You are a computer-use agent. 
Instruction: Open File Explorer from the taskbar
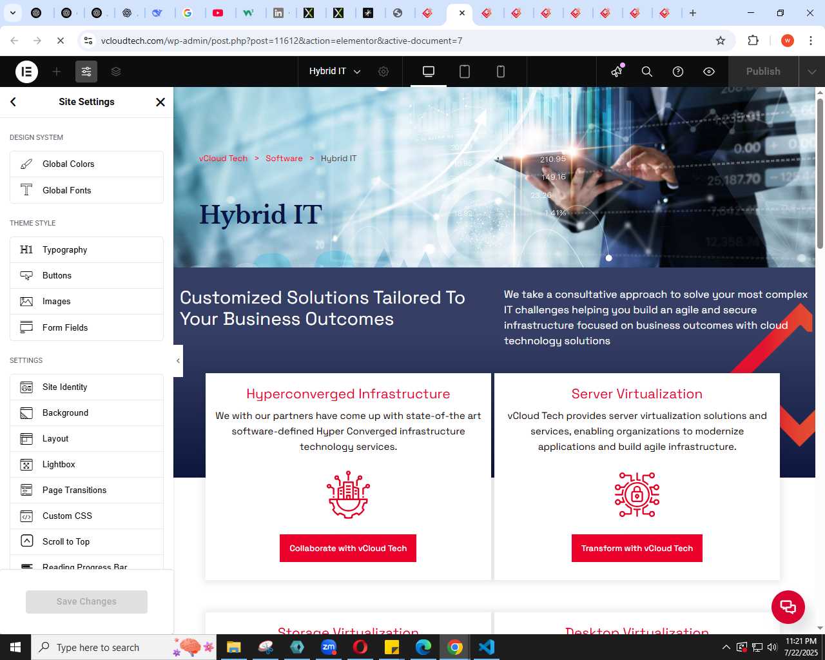pyautogui.click(x=233, y=647)
